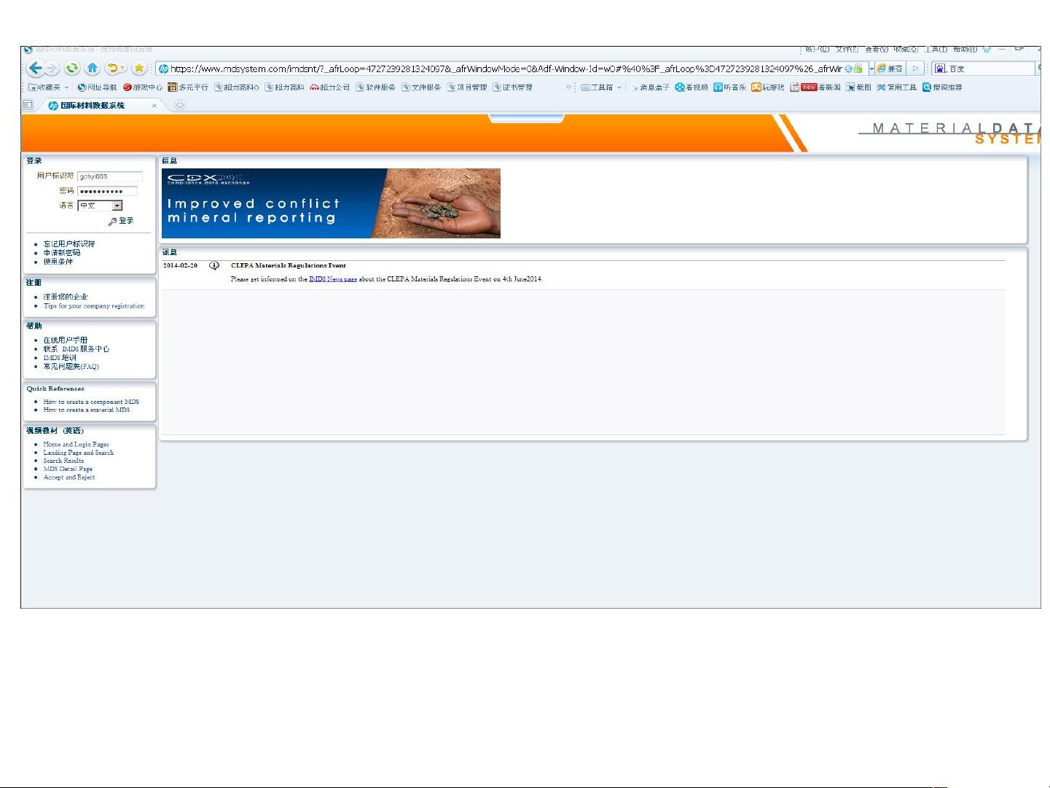Viewport: 1050px width, 788px height.
Task: Click the 用户标识符 user ID field
Action: [110, 176]
